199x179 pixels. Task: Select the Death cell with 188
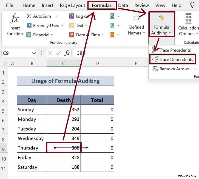(x=64, y=167)
